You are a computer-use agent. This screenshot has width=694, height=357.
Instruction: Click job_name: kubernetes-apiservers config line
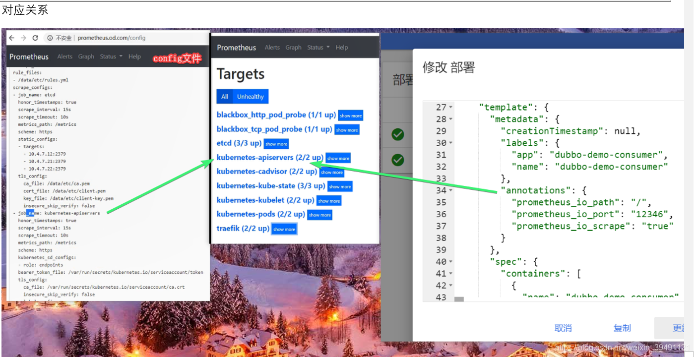tap(57, 213)
